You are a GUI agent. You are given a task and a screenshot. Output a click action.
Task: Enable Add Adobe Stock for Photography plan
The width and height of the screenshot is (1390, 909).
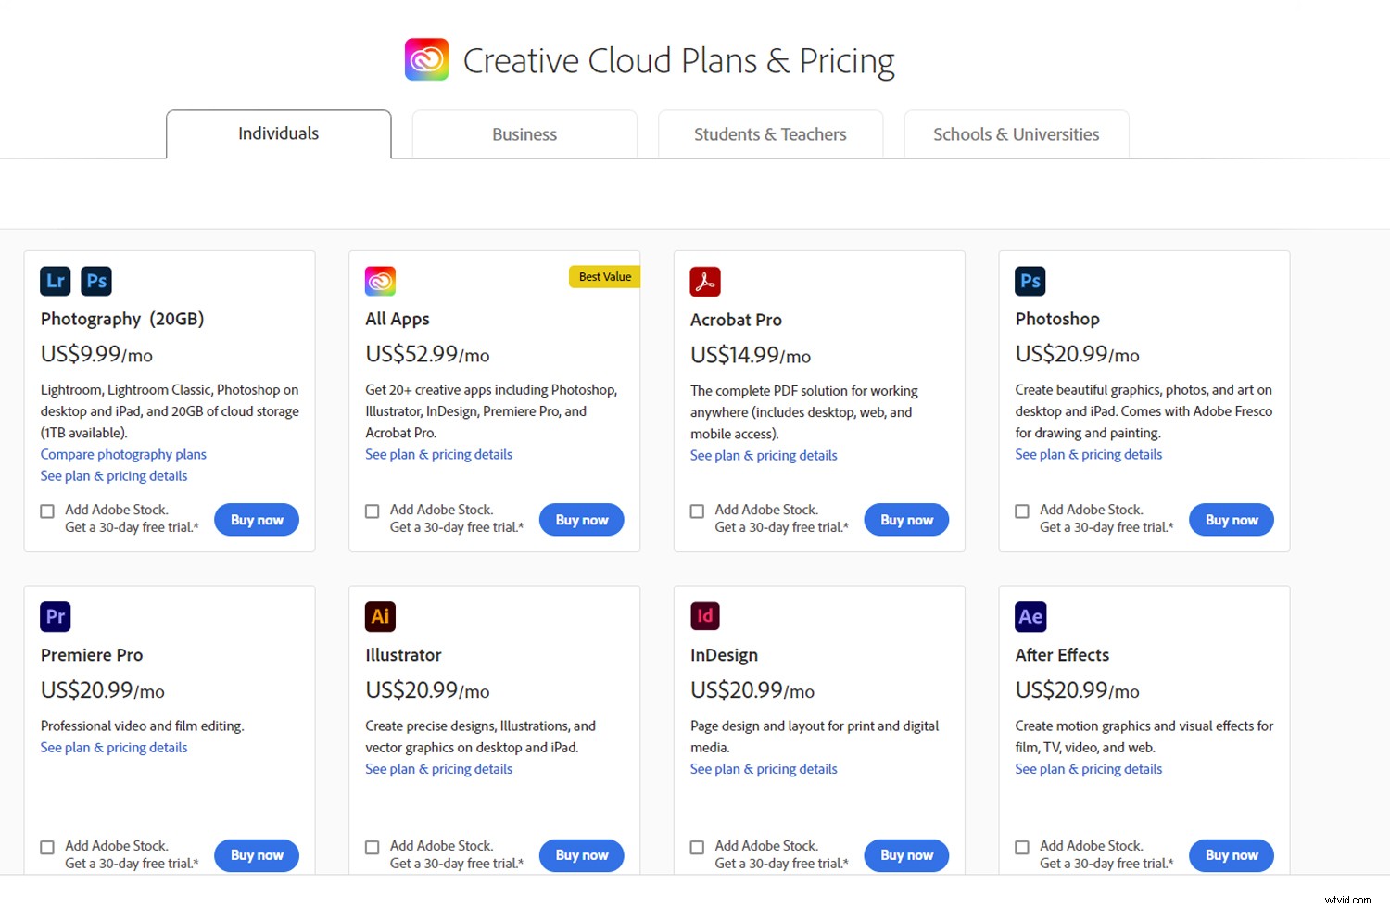(47, 511)
